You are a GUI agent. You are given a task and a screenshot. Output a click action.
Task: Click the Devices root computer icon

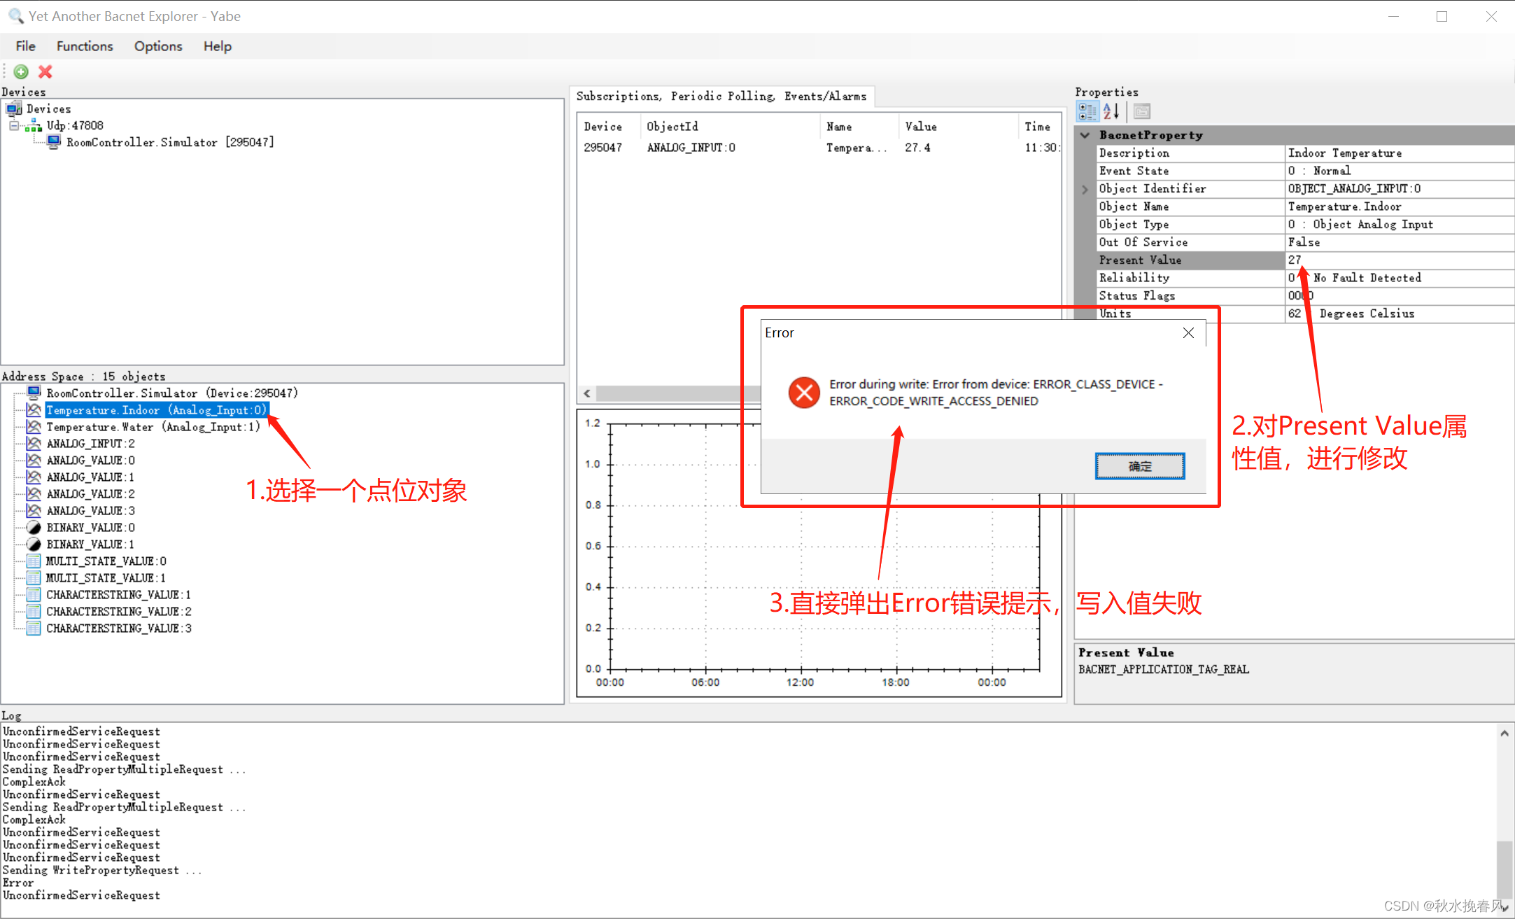[x=14, y=108]
